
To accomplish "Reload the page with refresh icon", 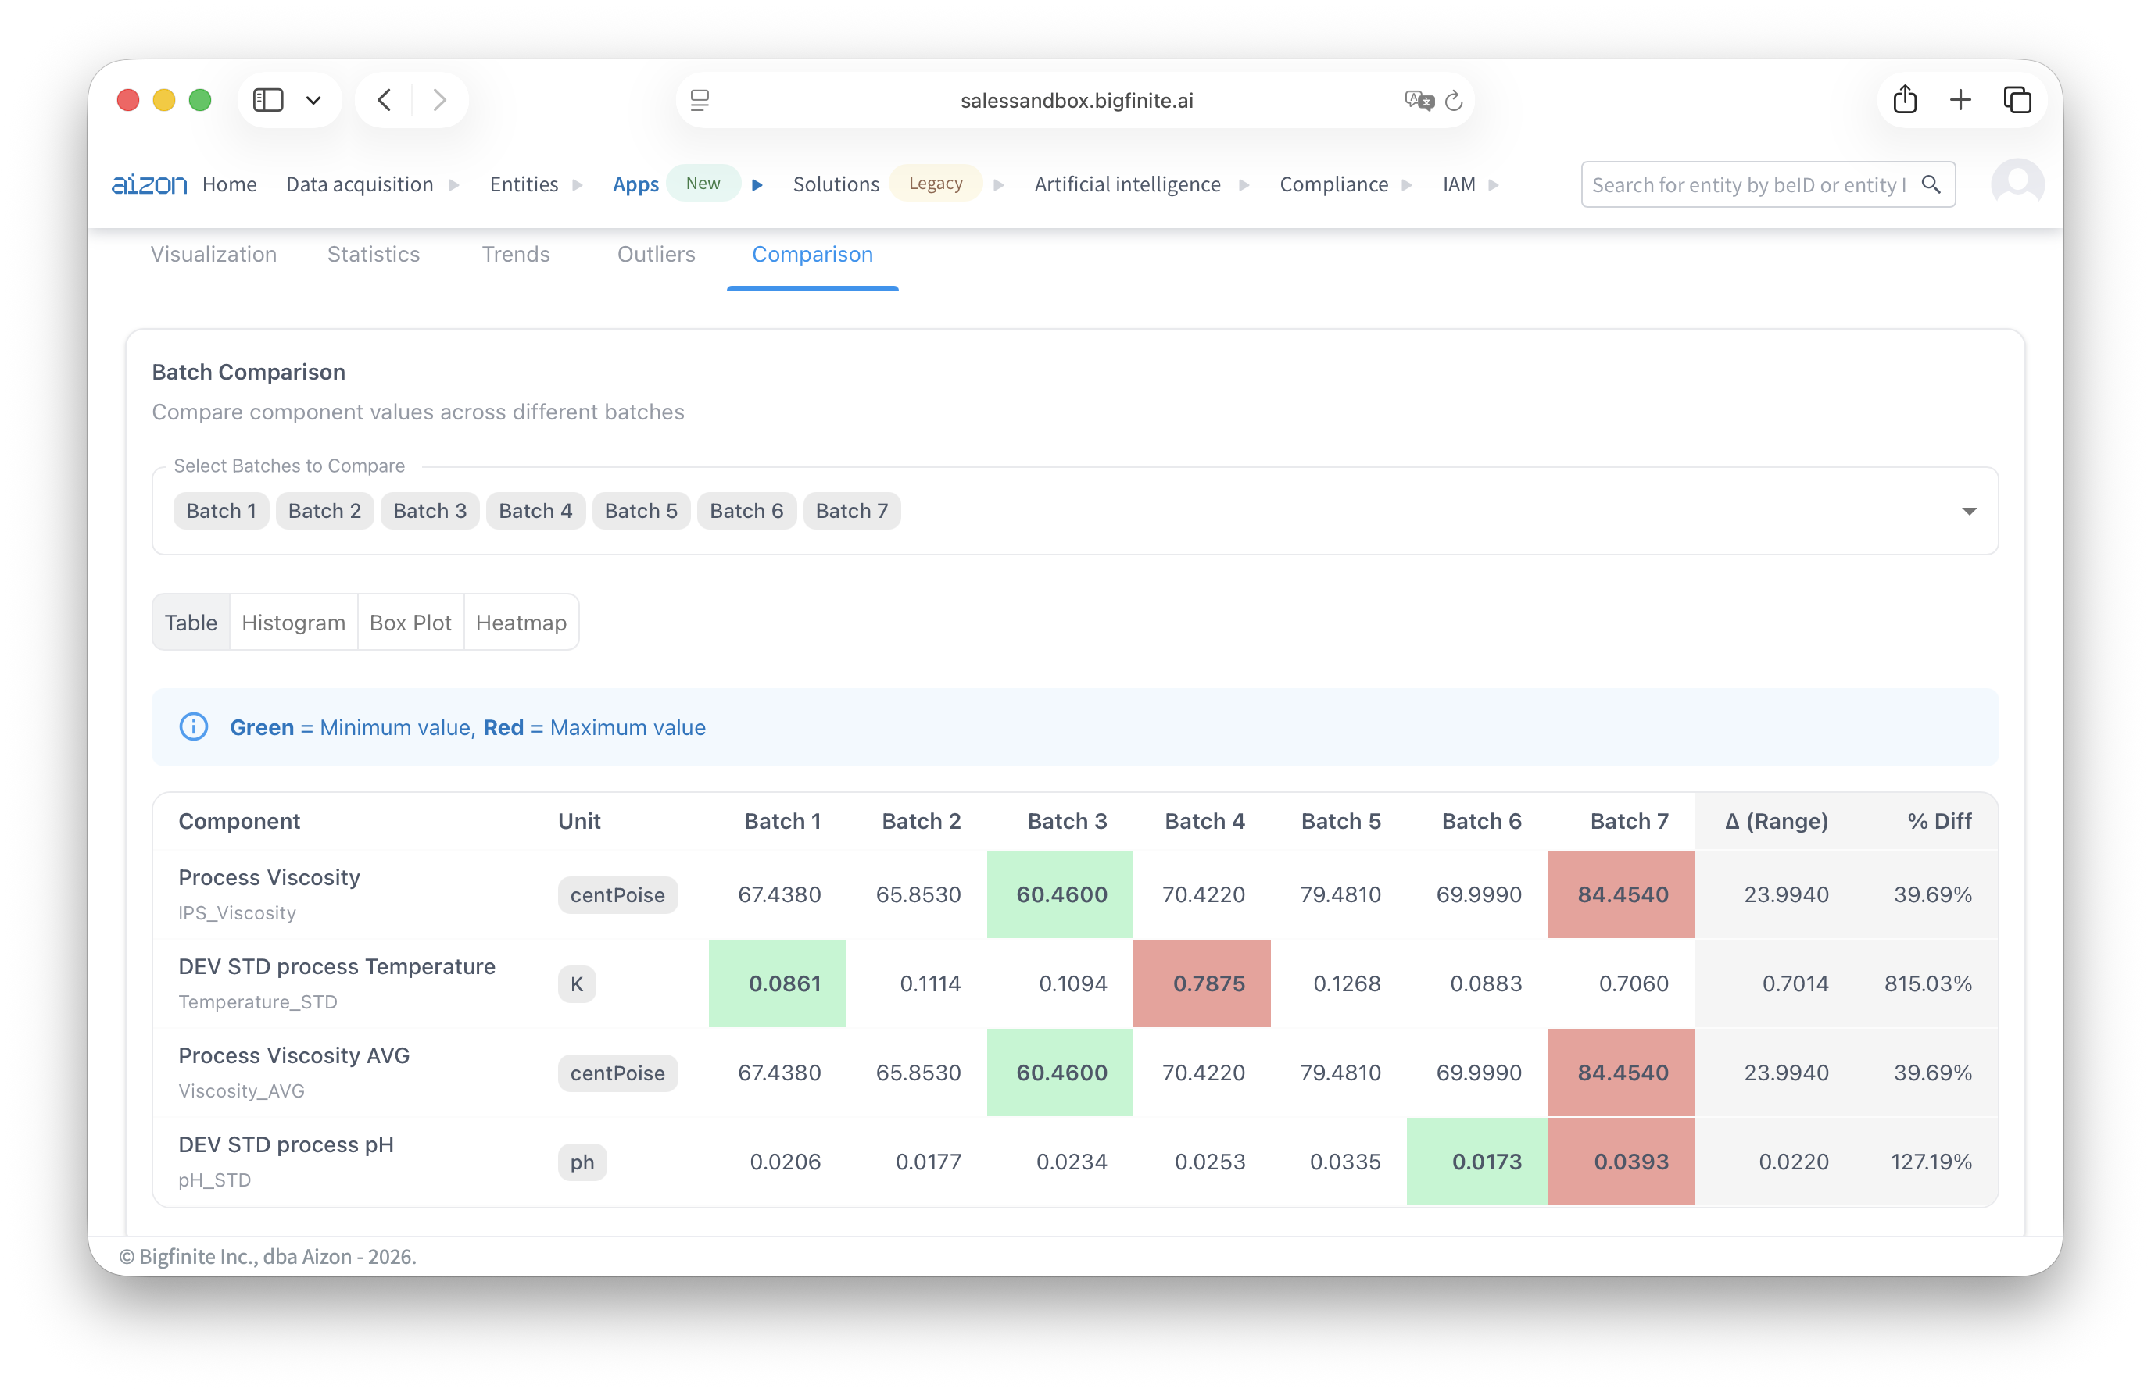I will [x=1453, y=100].
